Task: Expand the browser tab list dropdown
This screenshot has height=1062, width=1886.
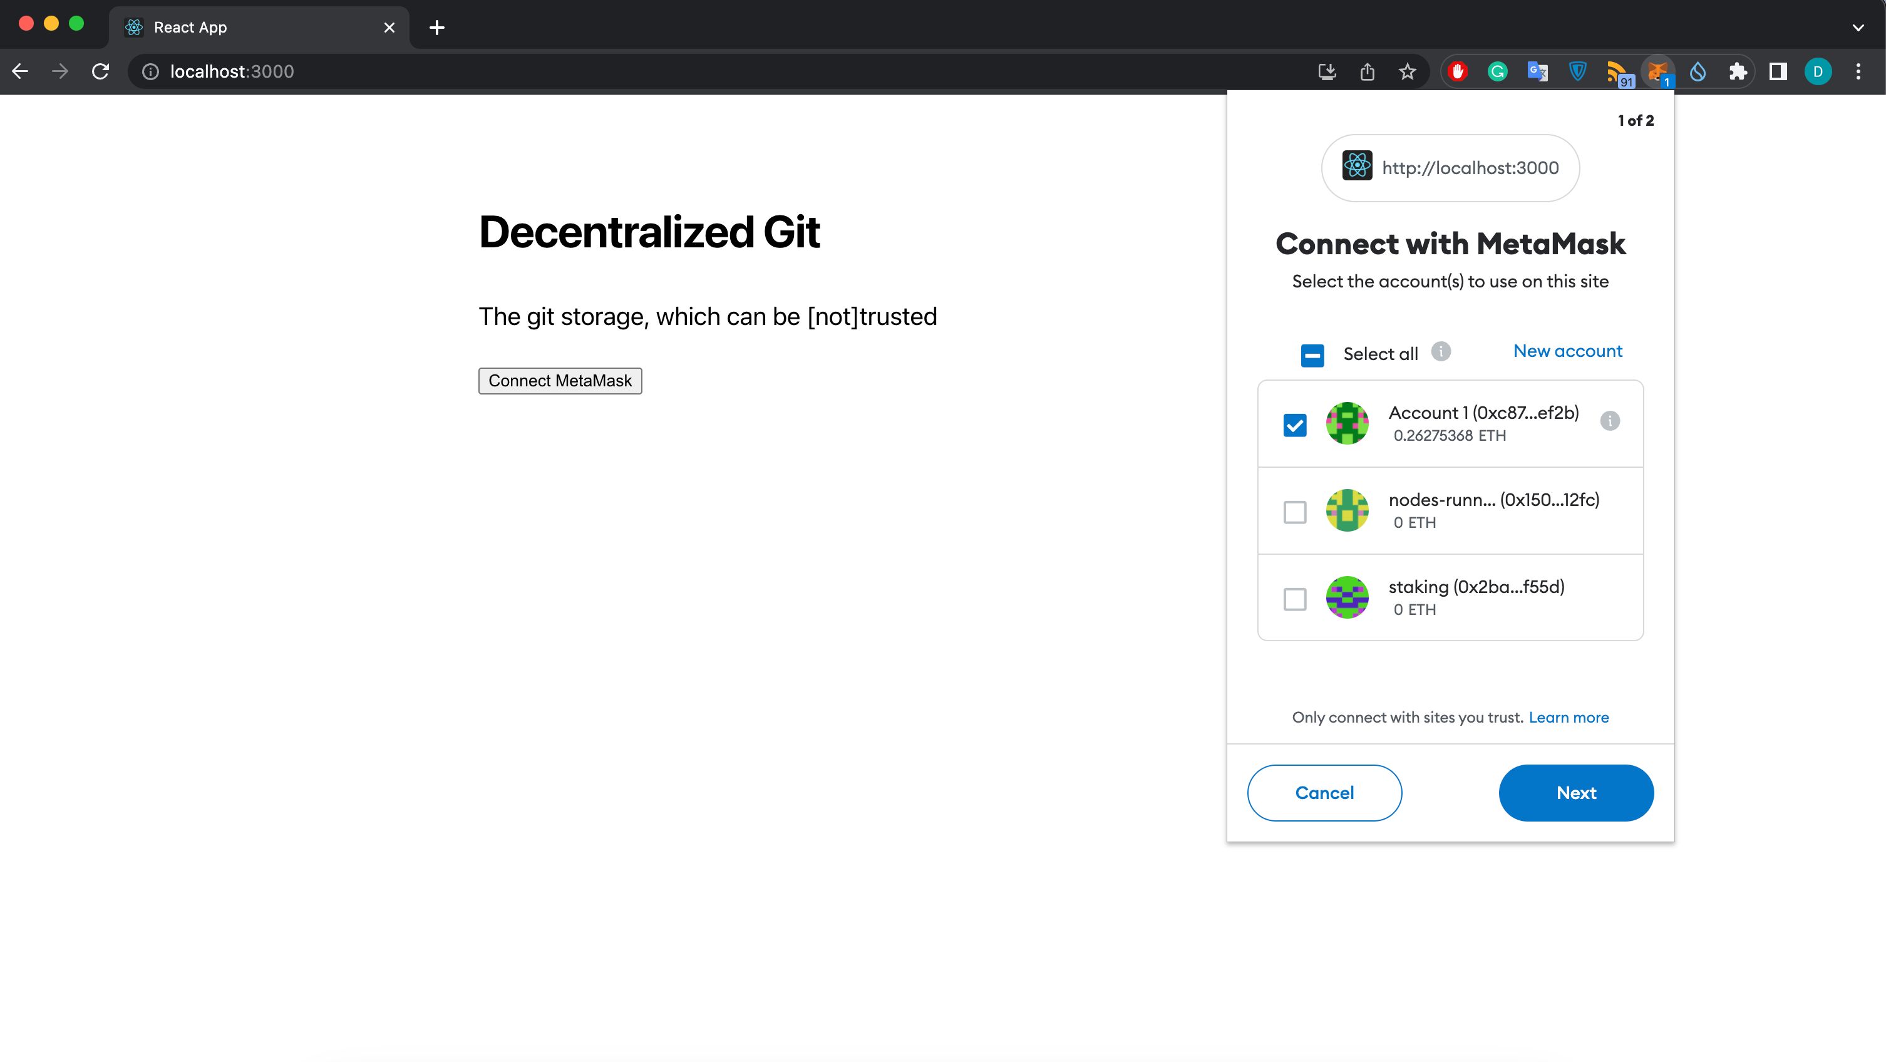Action: coord(1859,27)
